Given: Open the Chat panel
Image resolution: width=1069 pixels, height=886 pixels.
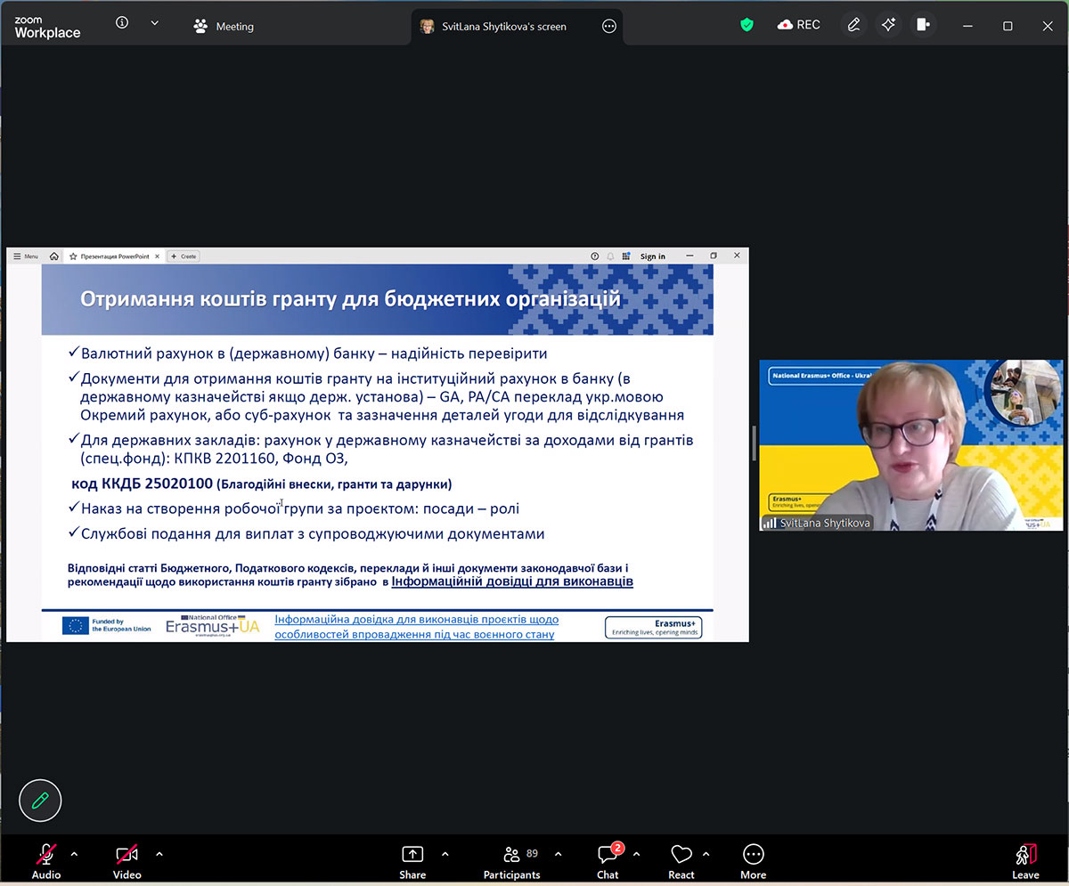Looking at the screenshot, I should 608,861.
